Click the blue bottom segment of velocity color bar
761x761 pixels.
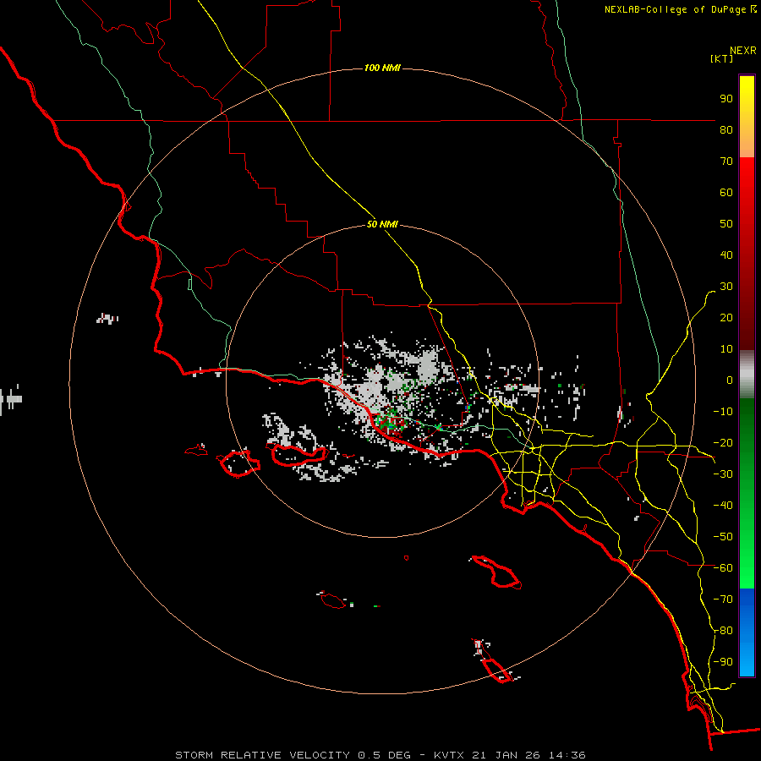(747, 632)
